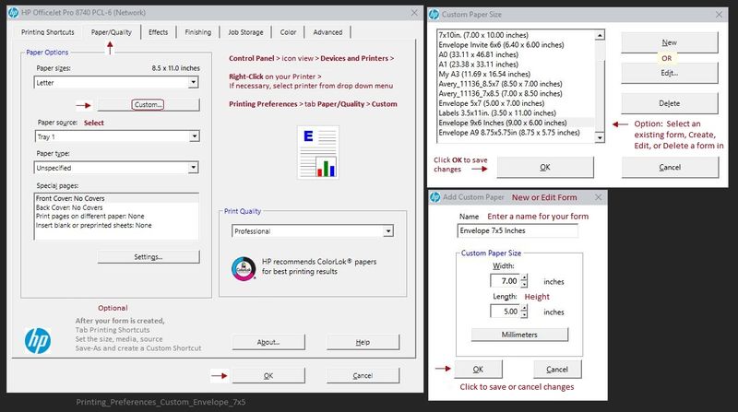738x412 pixels.
Task: Open the Print Quality Professional dropdown
Action: pos(387,231)
